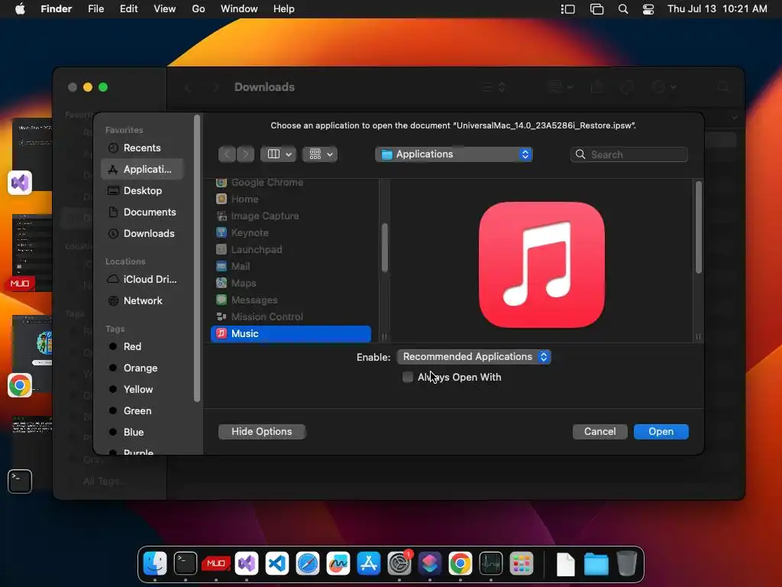The width and height of the screenshot is (782, 587).
Task: Open the Apple menu
Action: [x=20, y=9]
